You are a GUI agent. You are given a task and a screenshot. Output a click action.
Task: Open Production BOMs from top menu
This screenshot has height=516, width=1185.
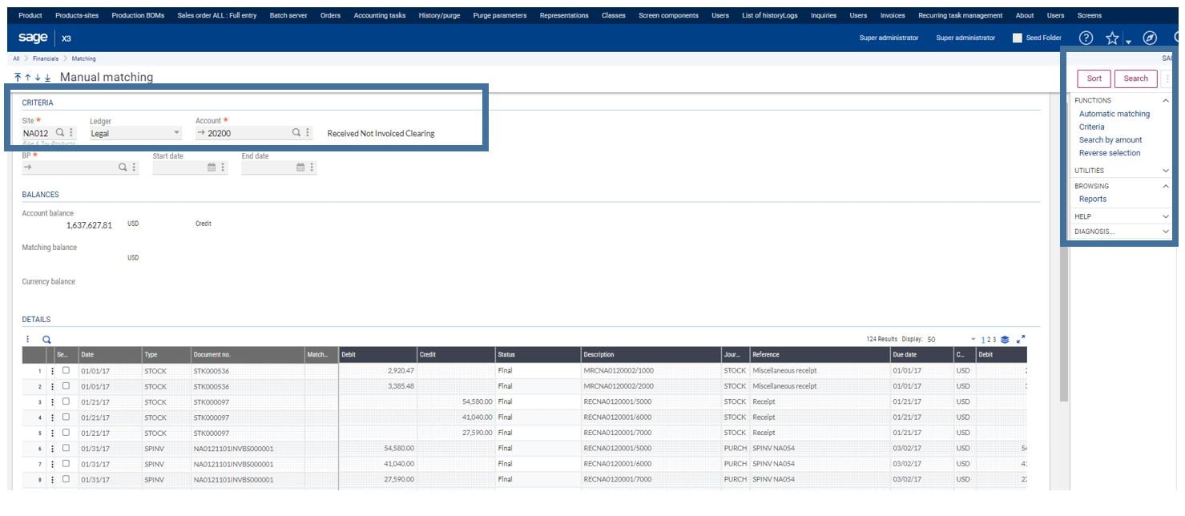point(138,15)
